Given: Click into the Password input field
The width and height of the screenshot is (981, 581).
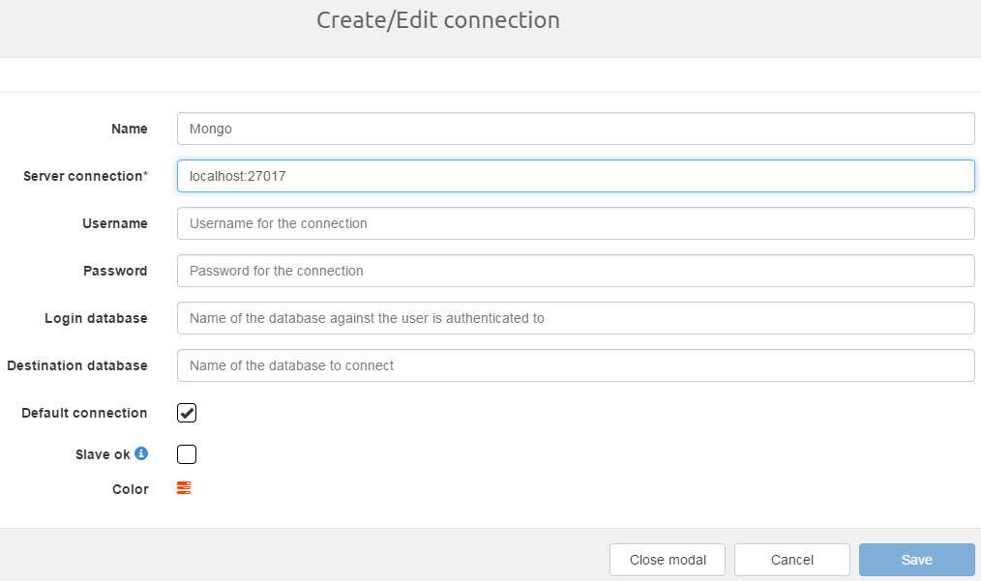Looking at the screenshot, I should point(576,271).
